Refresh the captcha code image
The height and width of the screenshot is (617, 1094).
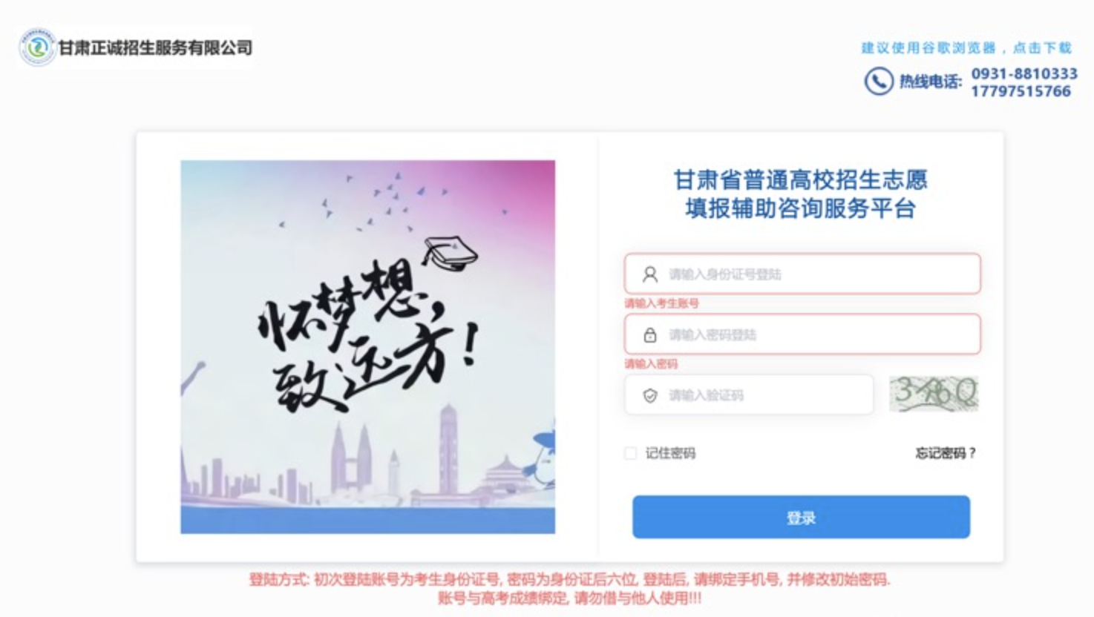(934, 394)
